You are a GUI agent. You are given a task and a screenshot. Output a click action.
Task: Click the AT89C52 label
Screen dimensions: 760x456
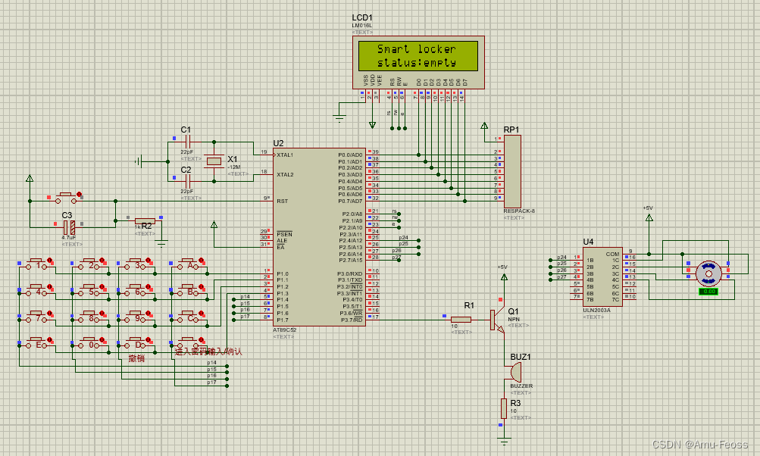click(284, 330)
